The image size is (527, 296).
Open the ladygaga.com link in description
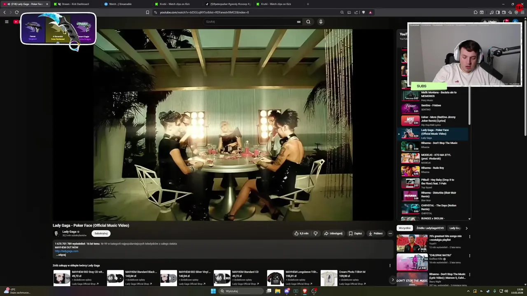point(66,251)
